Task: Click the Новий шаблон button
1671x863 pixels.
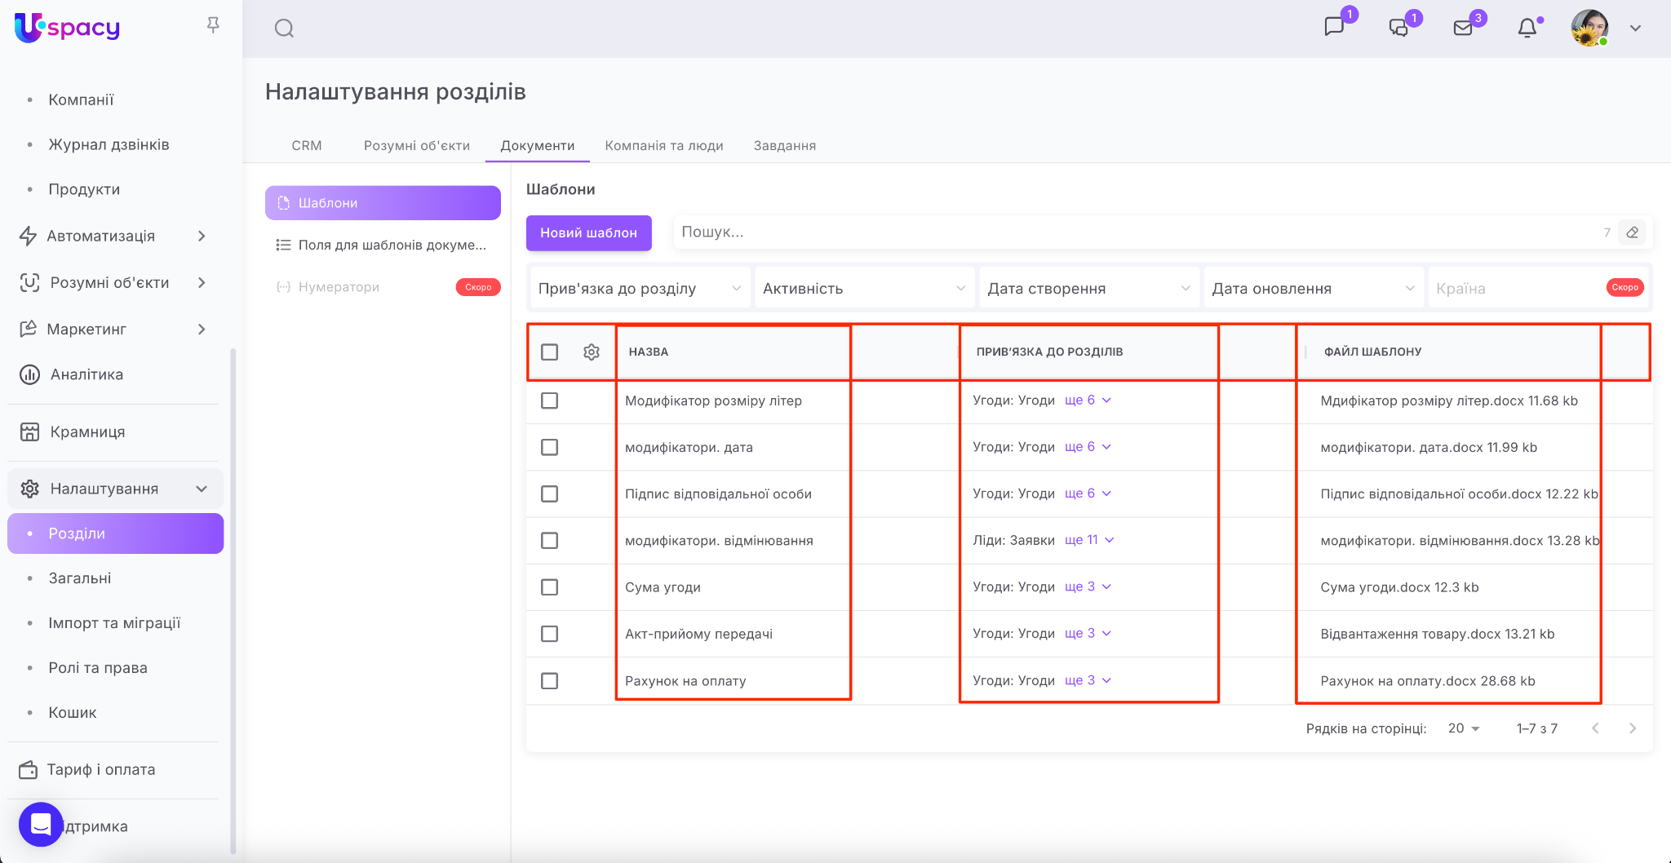Action: tap(588, 232)
